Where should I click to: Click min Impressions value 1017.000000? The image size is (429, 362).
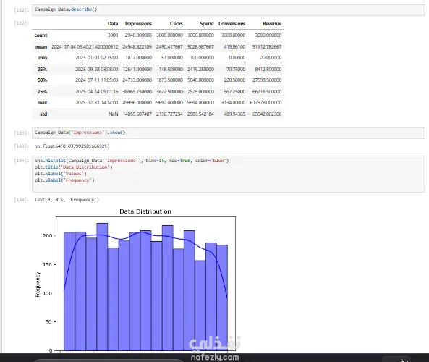(x=138, y=58)
